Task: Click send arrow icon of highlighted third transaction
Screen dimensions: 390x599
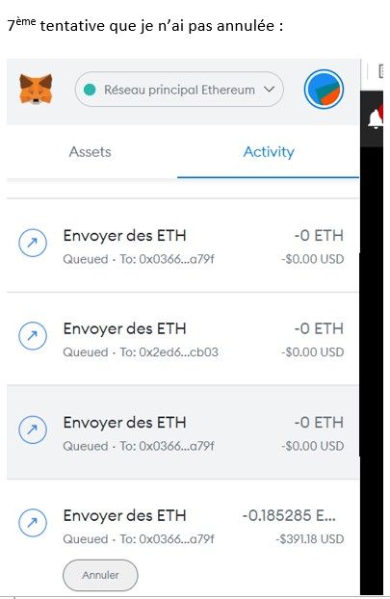Action: 33,430
